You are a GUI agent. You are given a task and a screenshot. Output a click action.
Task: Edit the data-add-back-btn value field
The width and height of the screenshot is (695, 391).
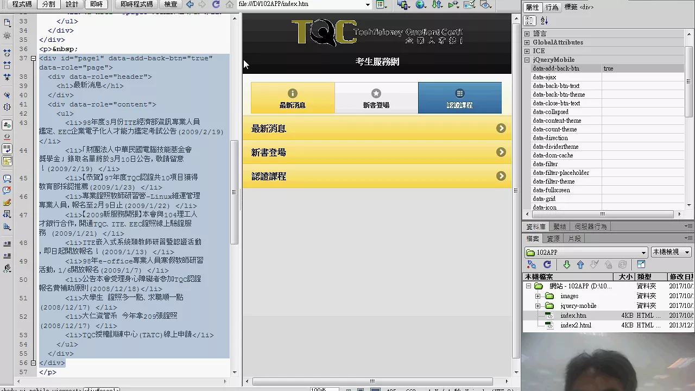[x=643, y=68]
